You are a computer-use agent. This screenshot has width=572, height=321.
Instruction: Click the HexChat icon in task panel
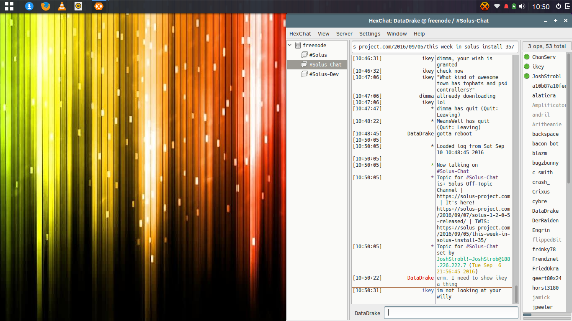[98, 6]
